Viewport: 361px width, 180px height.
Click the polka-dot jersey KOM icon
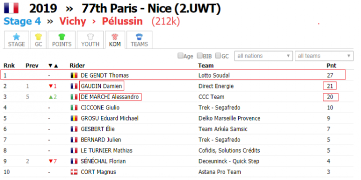115,36
